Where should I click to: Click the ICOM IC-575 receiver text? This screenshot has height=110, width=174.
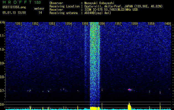tap(111, 10)
